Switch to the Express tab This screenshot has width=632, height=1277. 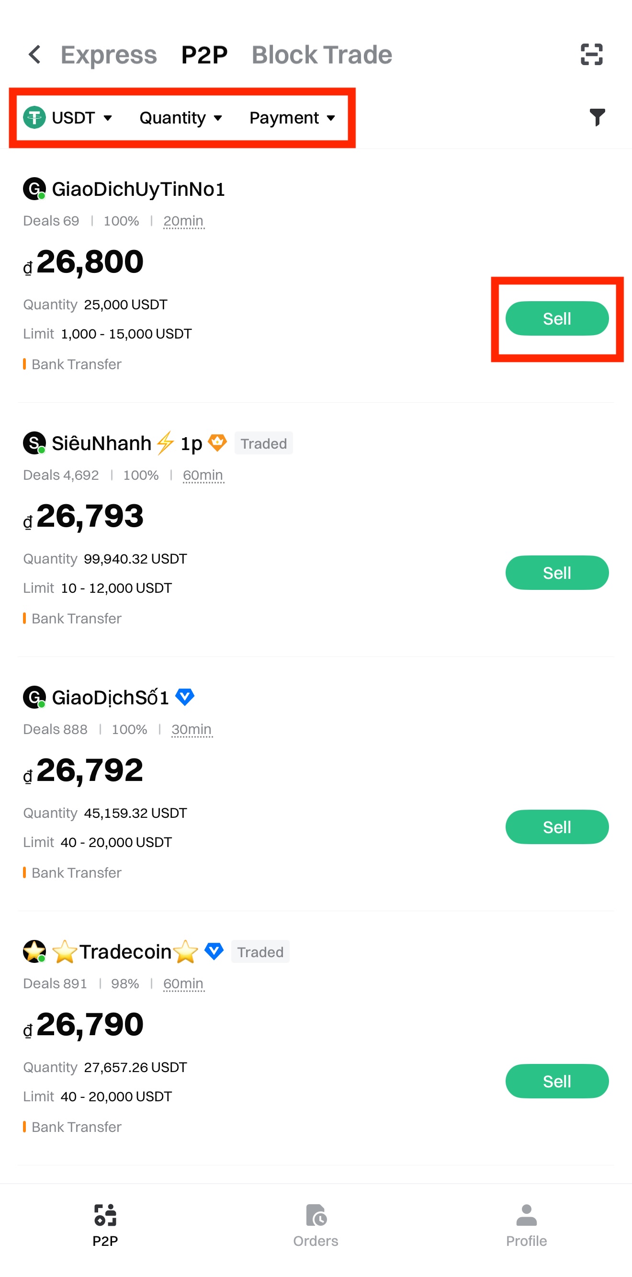point(109,55)
